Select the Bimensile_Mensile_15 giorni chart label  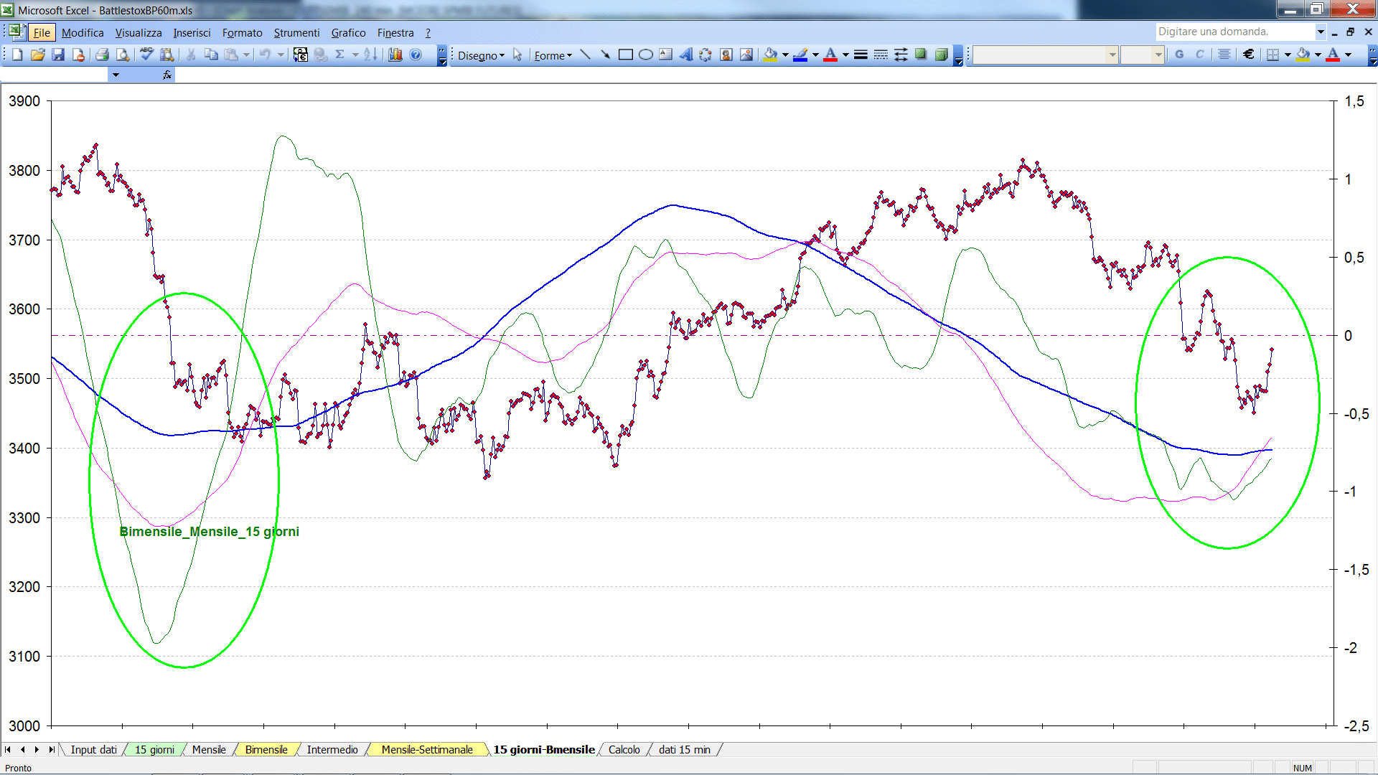click(210, 532)
